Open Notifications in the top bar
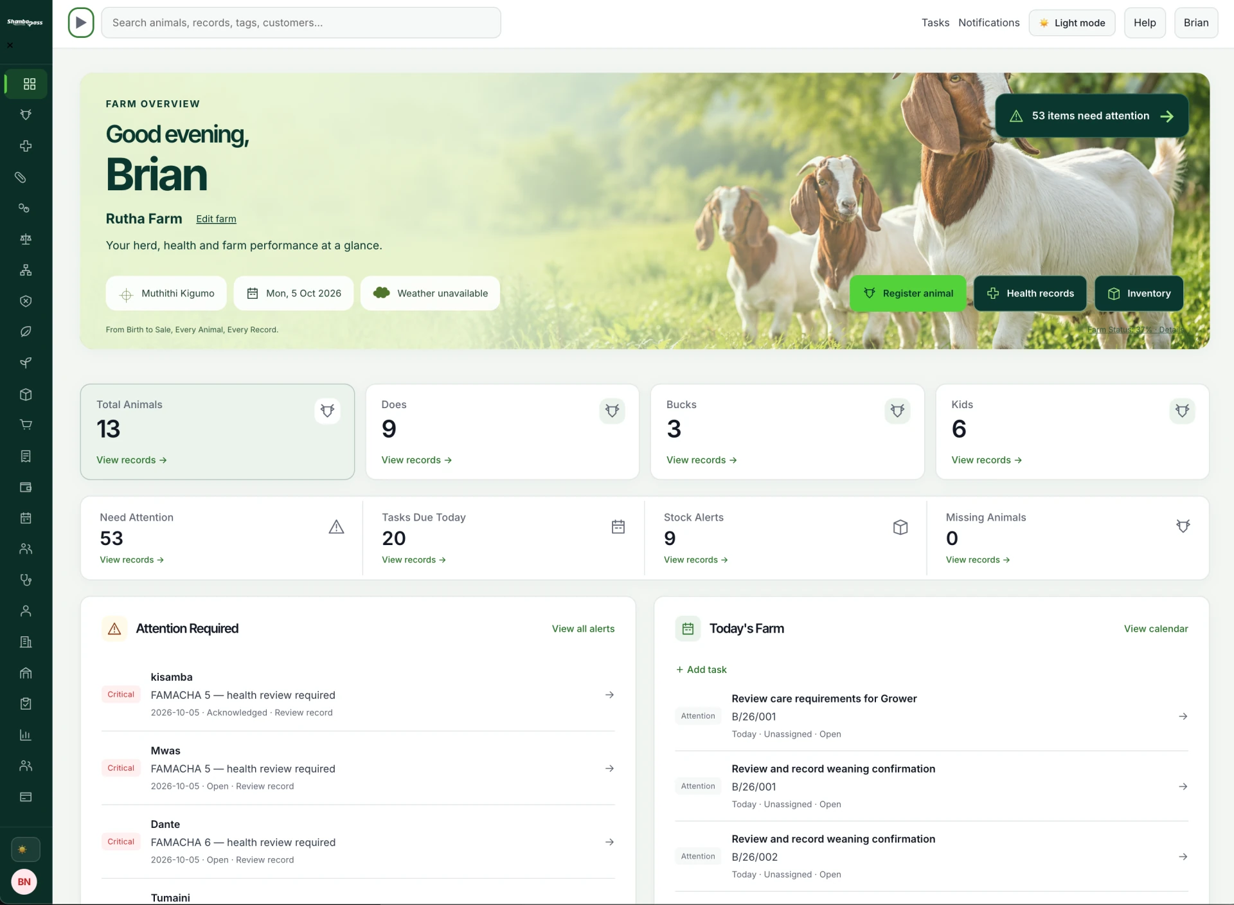The width and height of the screenshot is (1234, 905). (988, 22)
